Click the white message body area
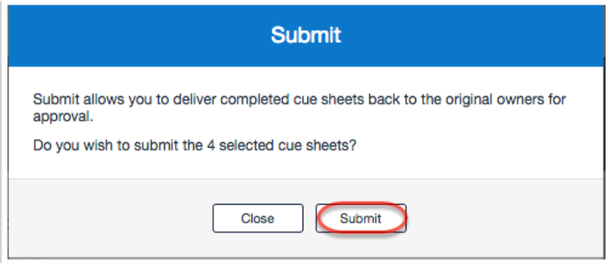This screenshot has width=610, height=263. point(305,123)
